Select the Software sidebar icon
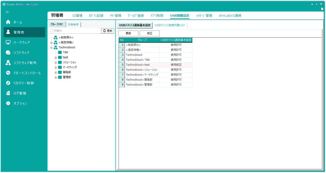The height and width of the screenshot is (173, 326). tap(8, 52)
